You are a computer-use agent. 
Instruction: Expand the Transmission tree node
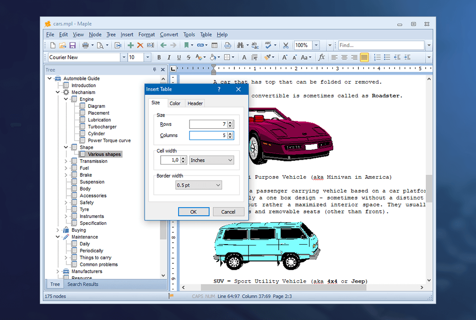(66, 161)
